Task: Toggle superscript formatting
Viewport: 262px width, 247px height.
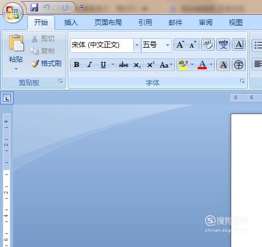Action: (150, 65)
